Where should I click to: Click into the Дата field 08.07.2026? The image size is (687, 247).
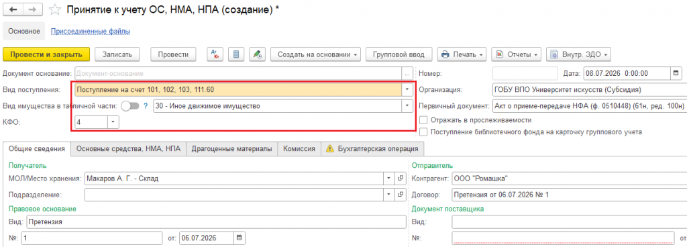(627, 73)
